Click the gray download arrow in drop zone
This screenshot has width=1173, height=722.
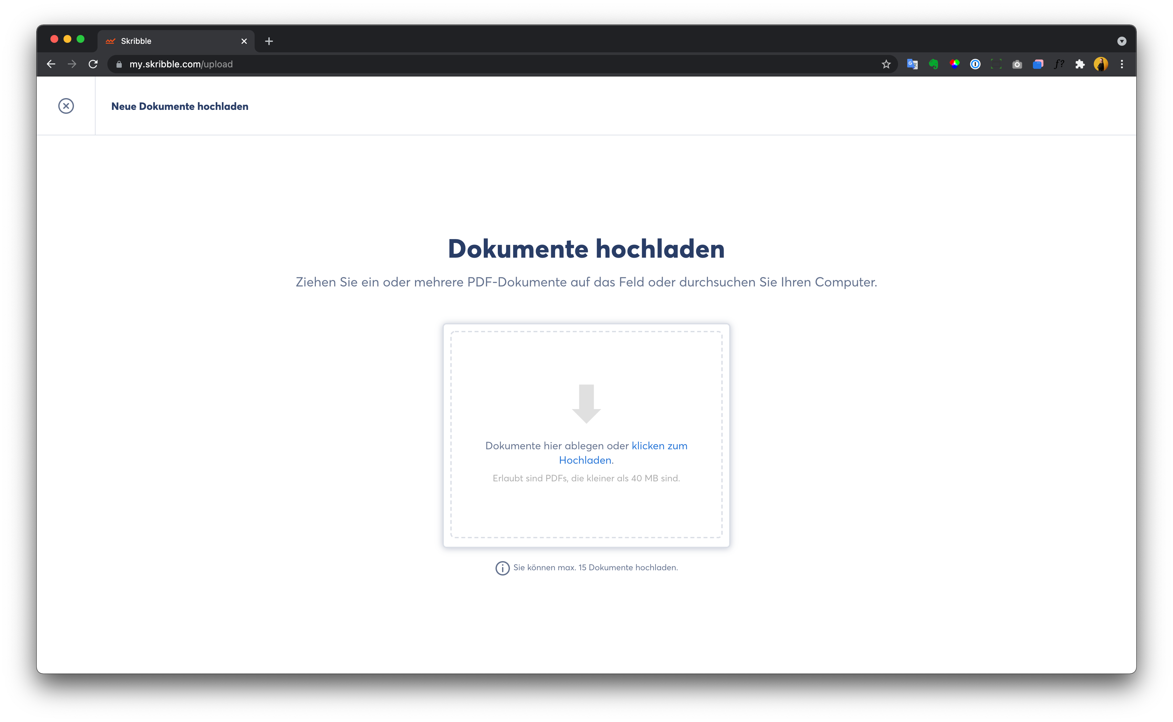click(x=586, y=404)
